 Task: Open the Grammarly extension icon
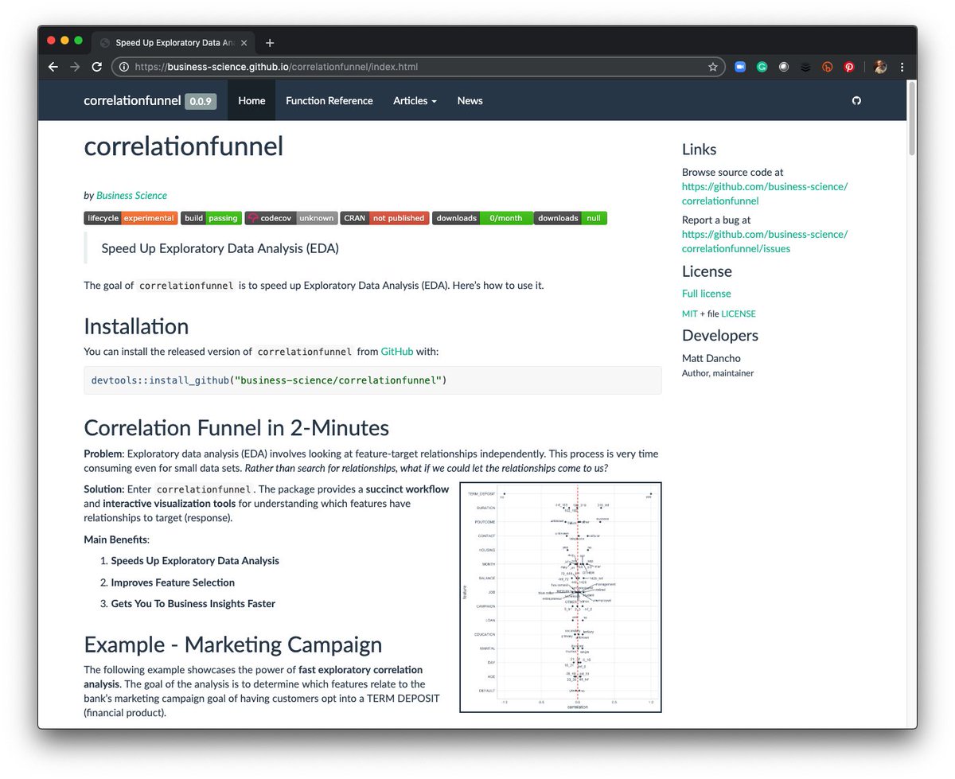click(762, 67)
